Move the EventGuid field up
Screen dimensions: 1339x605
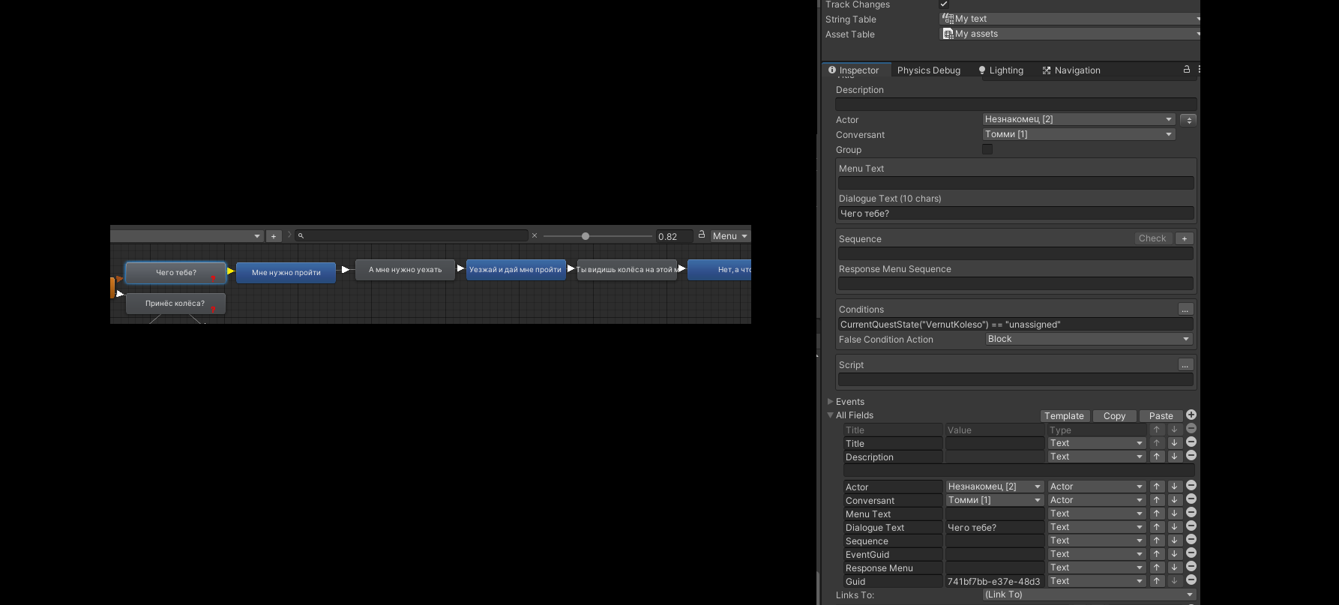pos(1157,554)
